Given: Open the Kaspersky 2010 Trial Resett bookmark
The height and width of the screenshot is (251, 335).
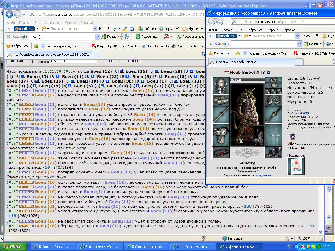Looking at the screenshot, I should point(115,46).
